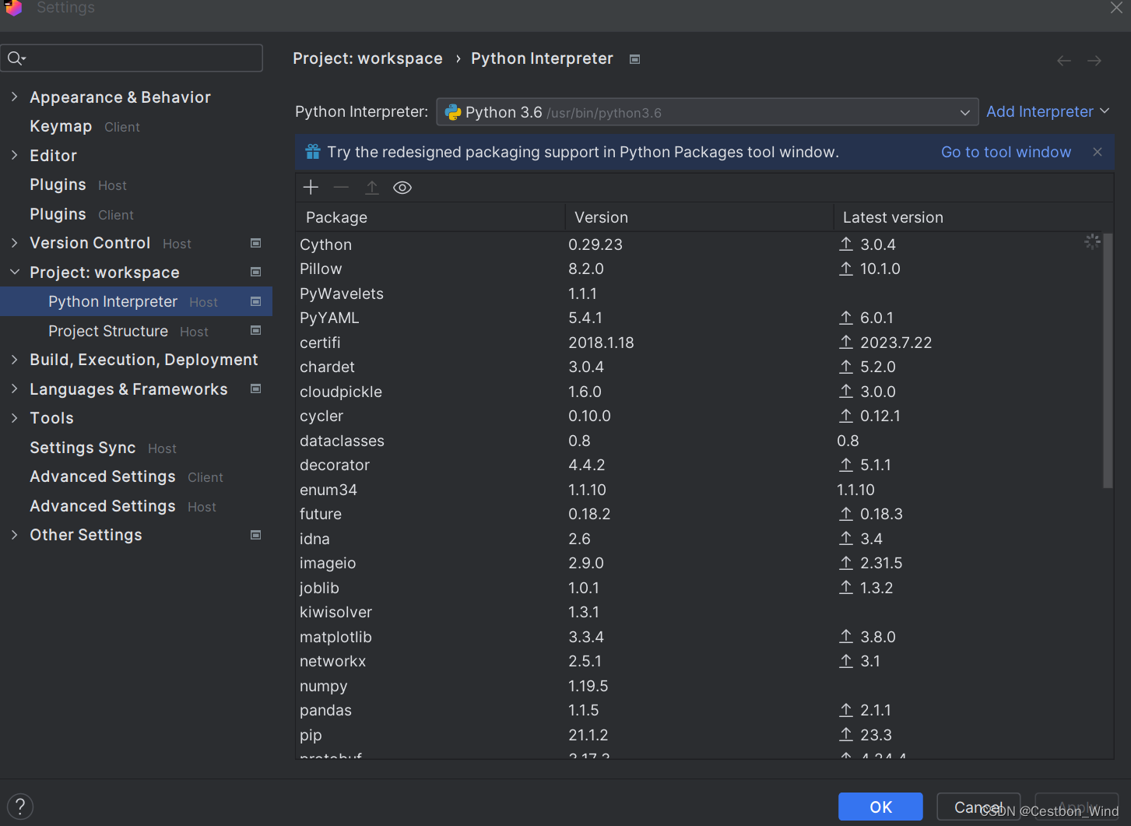Click project-level icon next to breadcrumb title
The height and width of the screenshot is (826, 1131).
pyautogui.click(x=635, y=59)
